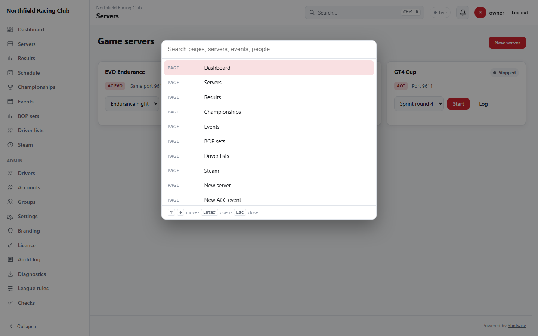
Task: Select Servers in command palette
Action: (269, 83)
